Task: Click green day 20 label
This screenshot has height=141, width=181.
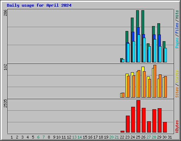Action: pyautogui.click(x=111, y=137)
